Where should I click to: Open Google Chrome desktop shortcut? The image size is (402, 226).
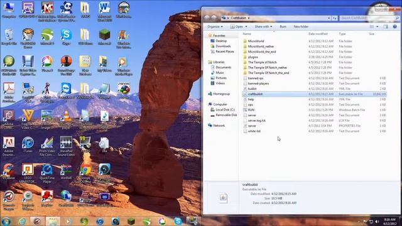85,173
